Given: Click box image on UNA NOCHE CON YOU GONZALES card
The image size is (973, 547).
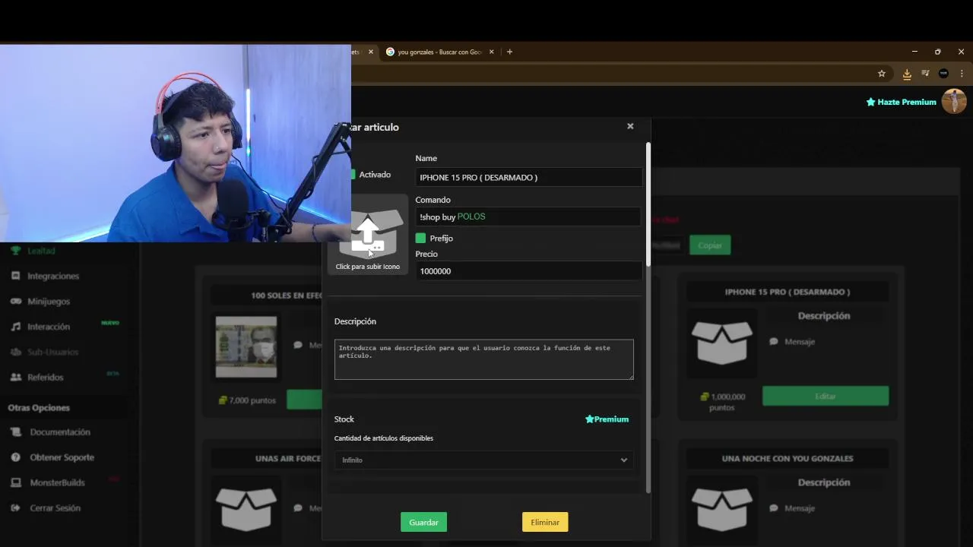Looking at the screenshot, I should [721, 510].
